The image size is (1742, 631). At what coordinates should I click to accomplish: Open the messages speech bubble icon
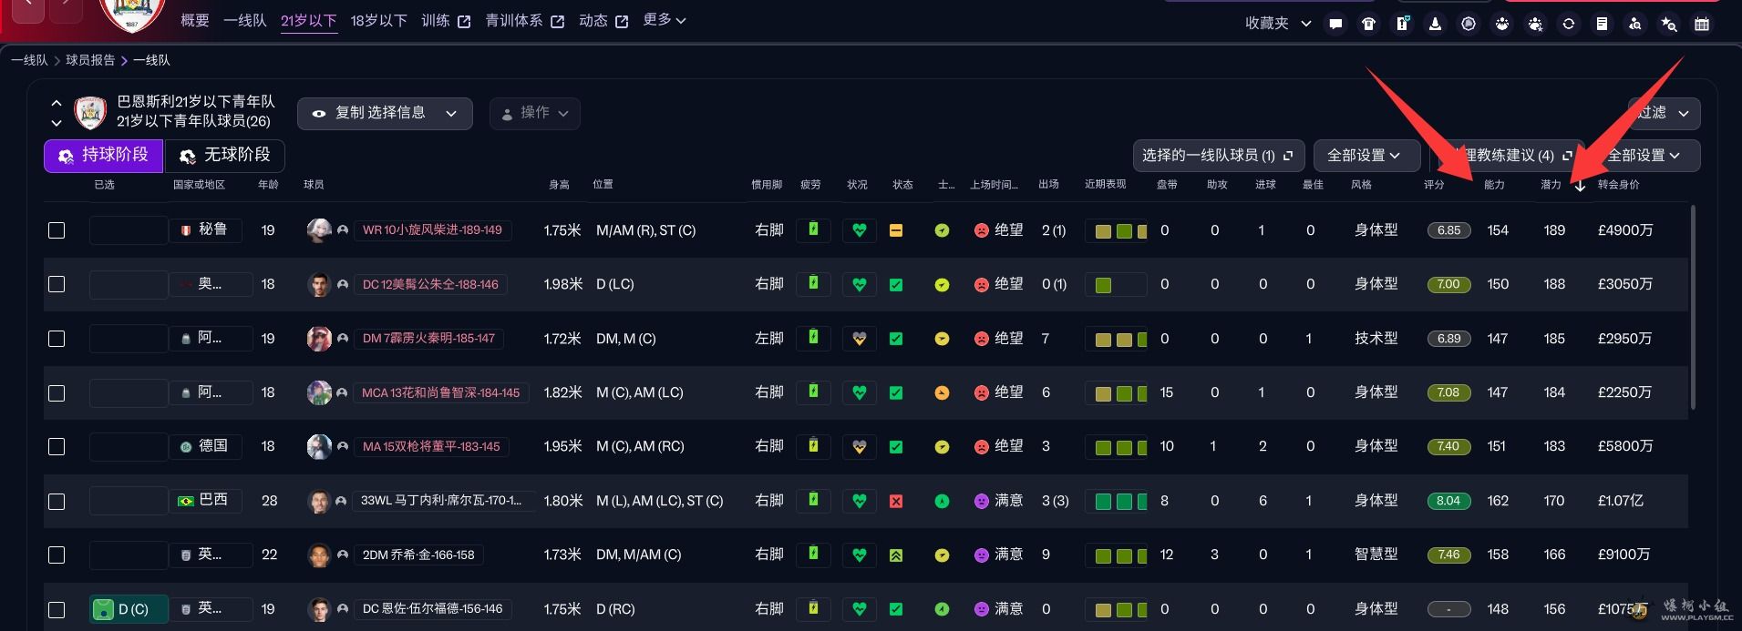[x=1335, y=25]
